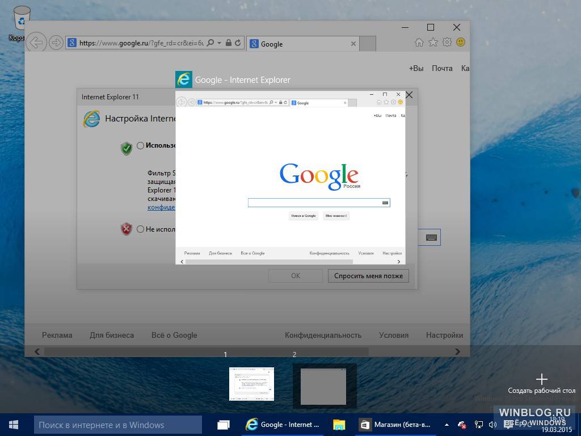Select the 'Не использовать' radio button with red shield
The width and height of the screenshot is (581, 436).
[x=141, y=229]
